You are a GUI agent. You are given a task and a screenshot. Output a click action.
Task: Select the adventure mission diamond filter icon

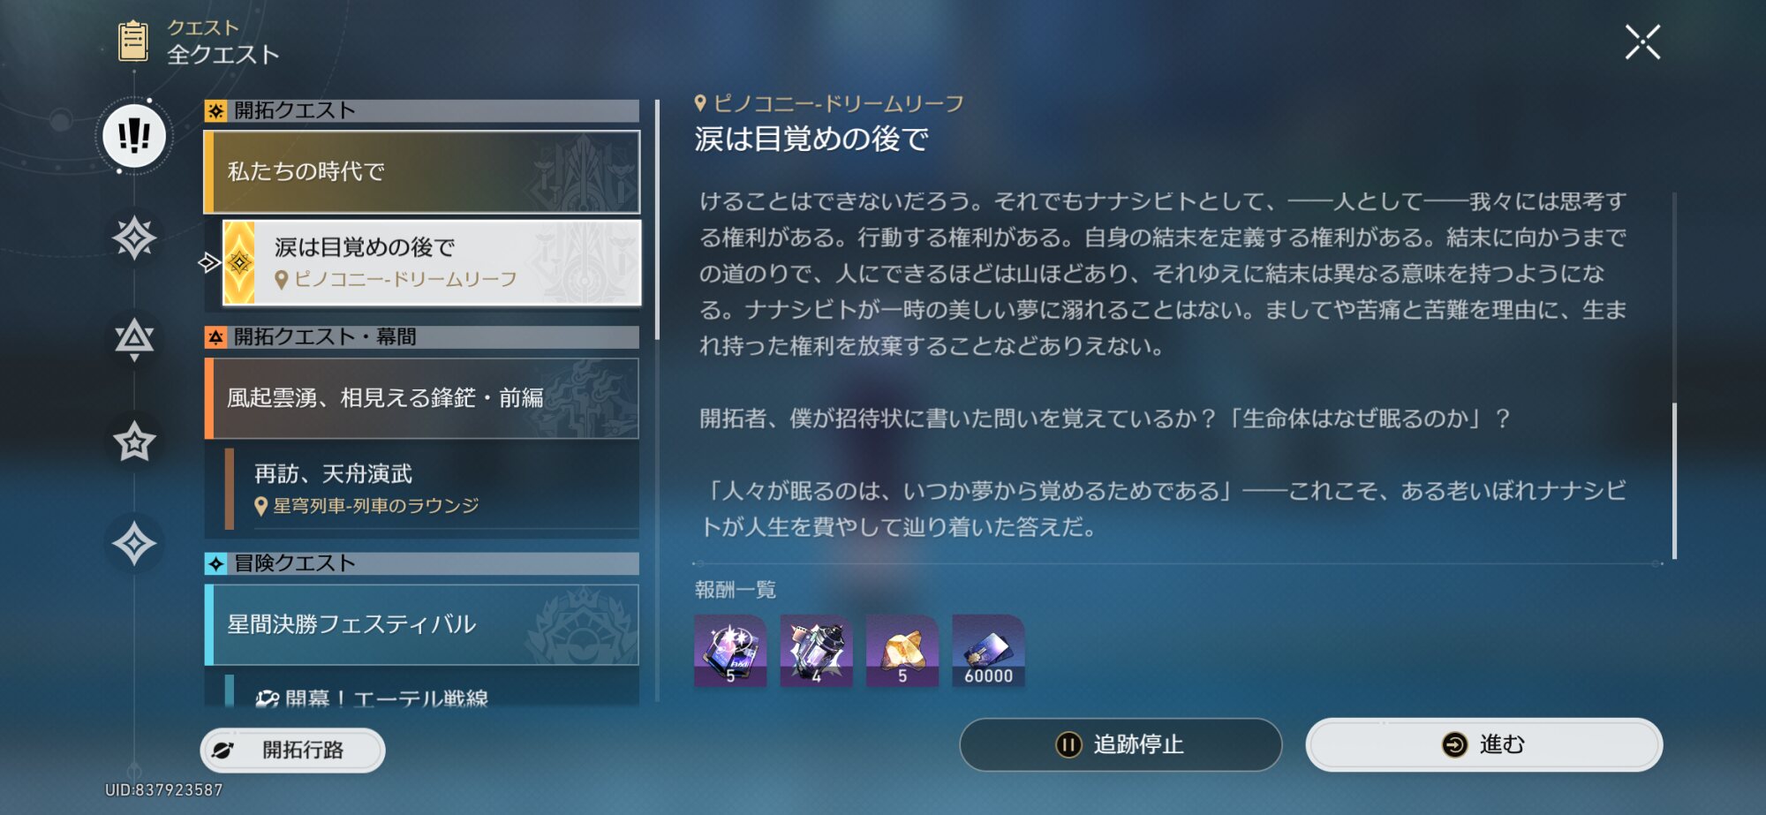pyautogui.click(x=134, y=543)
